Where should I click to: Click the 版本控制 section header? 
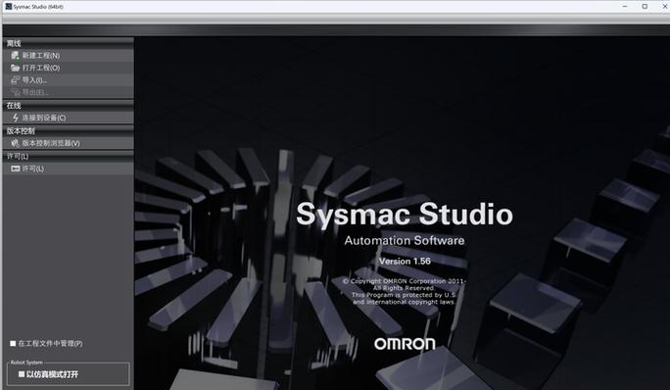[x=68, y=131]
